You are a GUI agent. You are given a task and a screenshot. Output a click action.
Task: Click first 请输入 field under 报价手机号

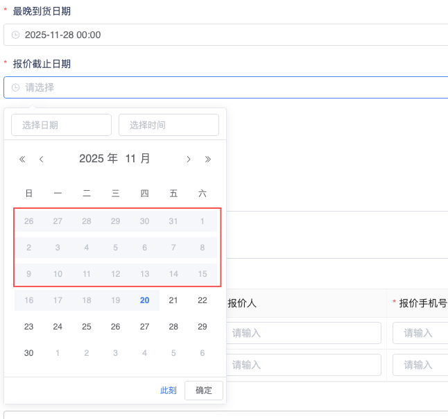420,333
